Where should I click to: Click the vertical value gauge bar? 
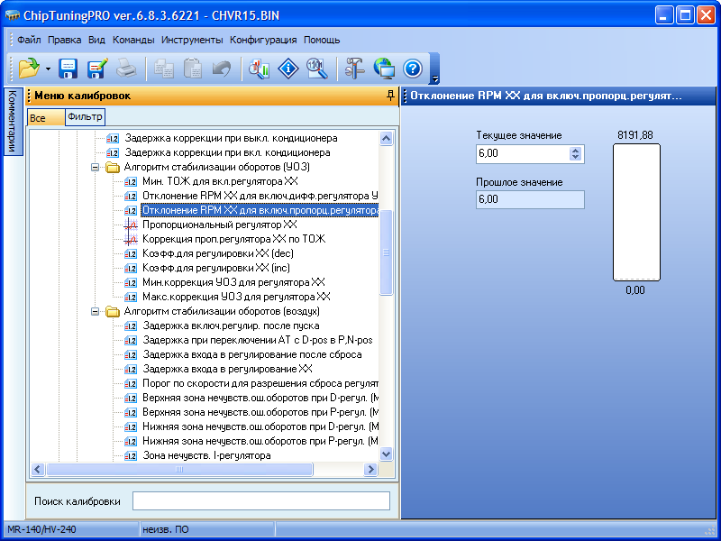pos(635,214)
